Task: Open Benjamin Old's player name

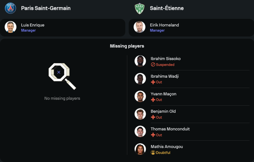Action: (x=163, y=111)
